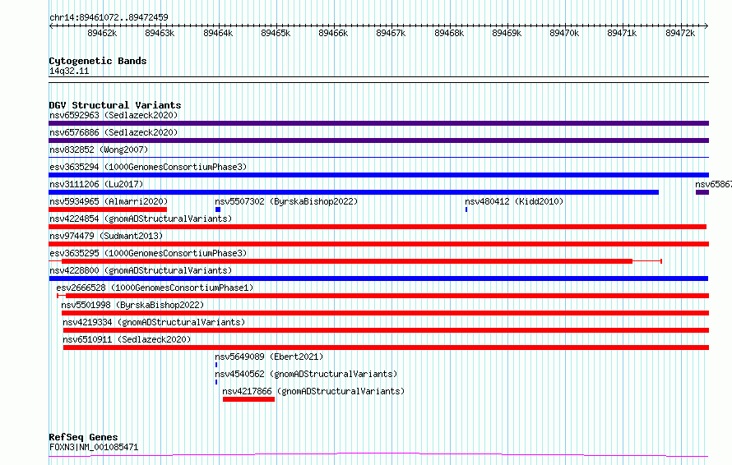Click the 89464k ruler position
The width and height of the screenshot is (732, 465).
(218, 33)
